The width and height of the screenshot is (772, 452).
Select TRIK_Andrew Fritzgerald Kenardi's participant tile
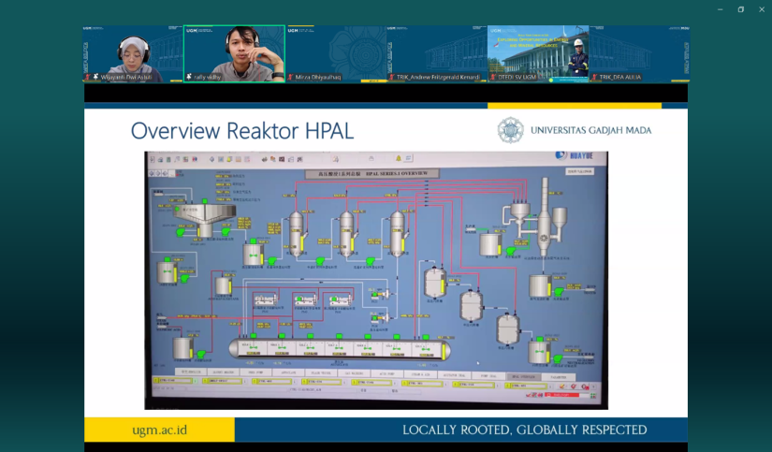click(x=437, y=54)
